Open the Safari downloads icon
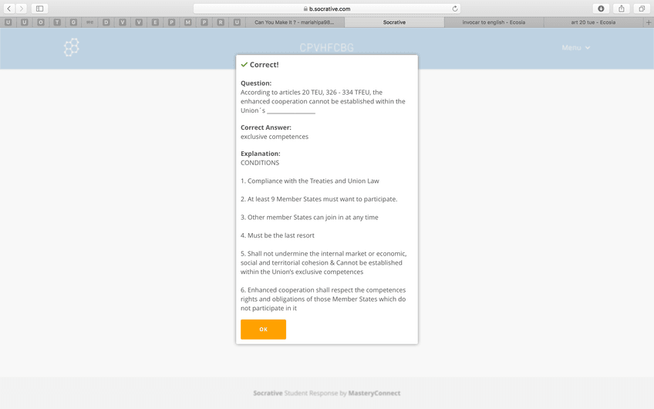The image size is (654, 409). pos(601,8)
